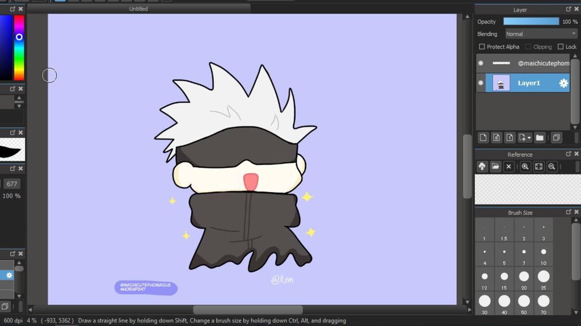Image resolution: width=581 pixels, height=326 pixels.
Task: Open the Blending mode dropdown
Action: pos(541,34)
